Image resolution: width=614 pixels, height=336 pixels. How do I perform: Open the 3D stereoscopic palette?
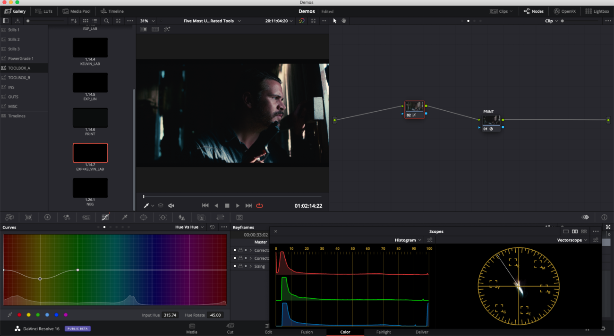pyautogui.click(x=239, y=217)
